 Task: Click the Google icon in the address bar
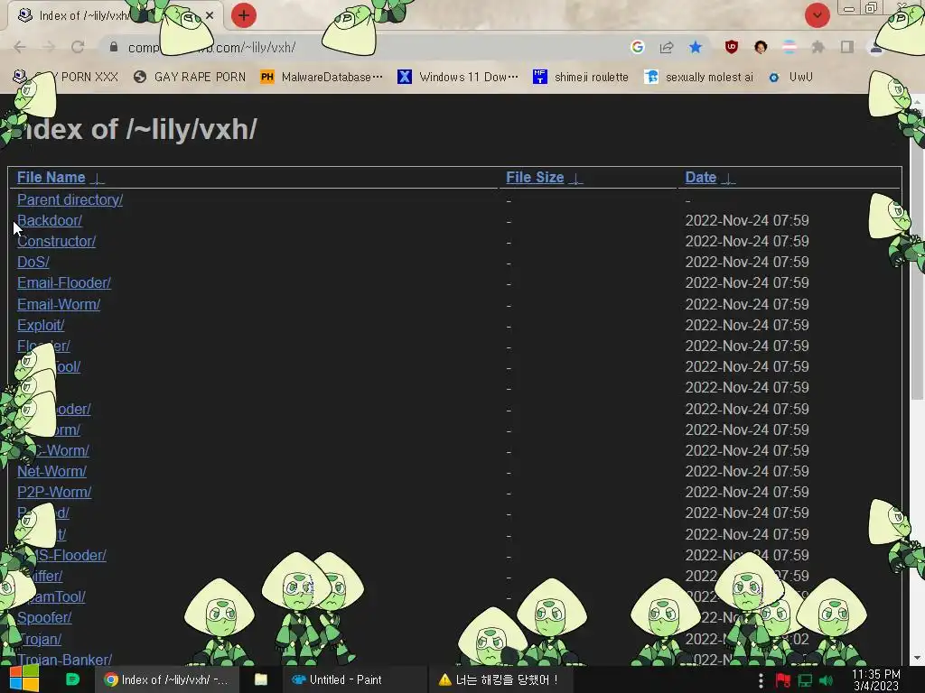pyautogui.click(x=637, y=47)
